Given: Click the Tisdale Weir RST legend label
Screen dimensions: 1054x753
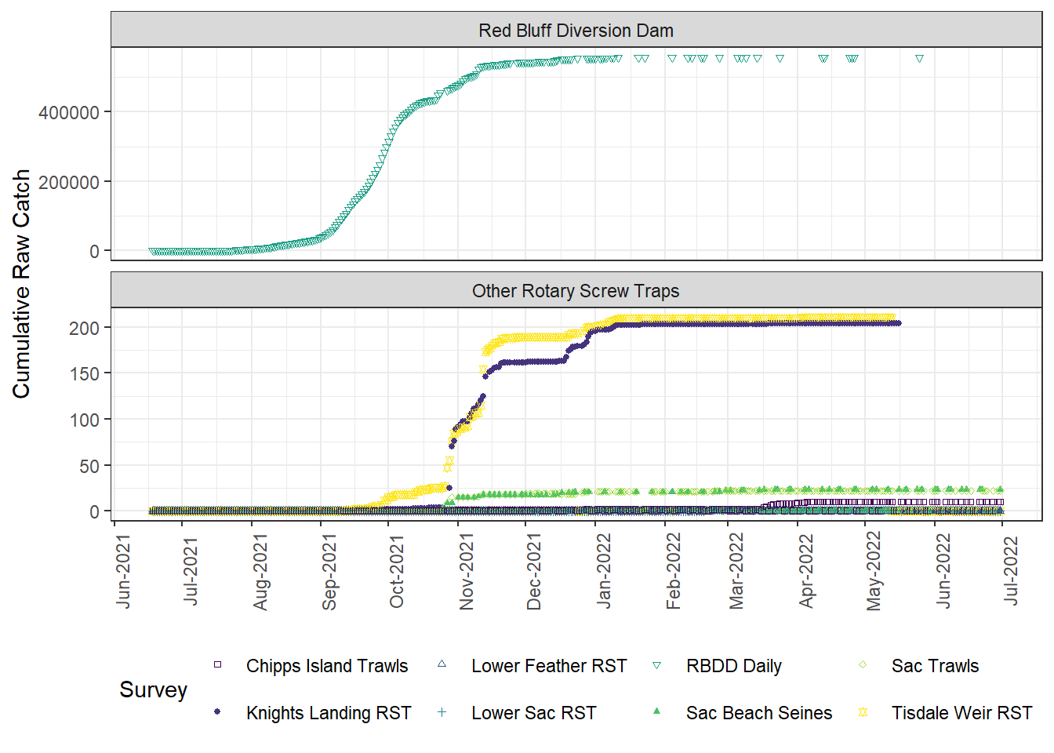Looking at the screenshot, I should click(961, 713).
